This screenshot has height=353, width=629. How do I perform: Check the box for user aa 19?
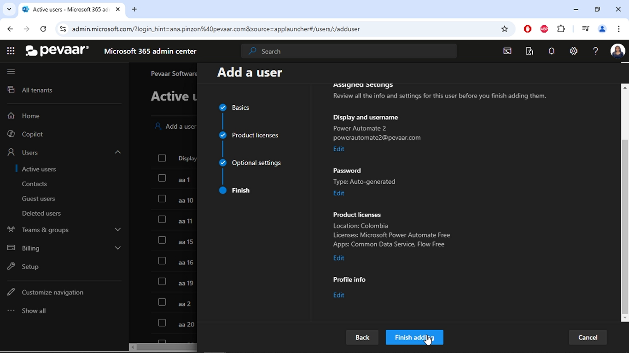162,281
